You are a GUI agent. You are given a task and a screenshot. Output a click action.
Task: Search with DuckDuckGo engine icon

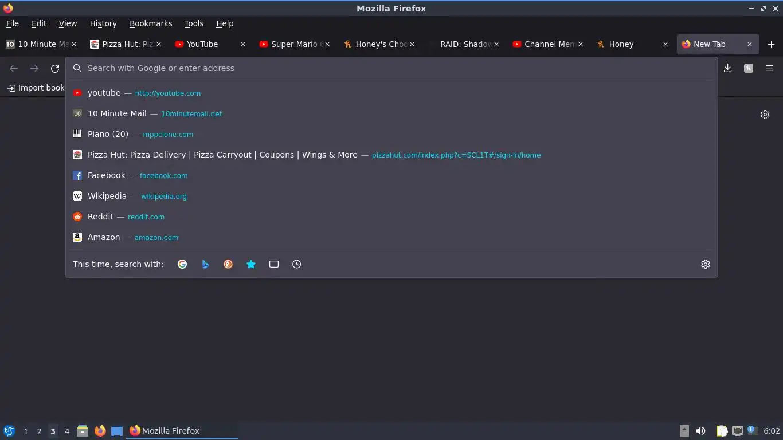pyautogui.click(x=228, y=264)
